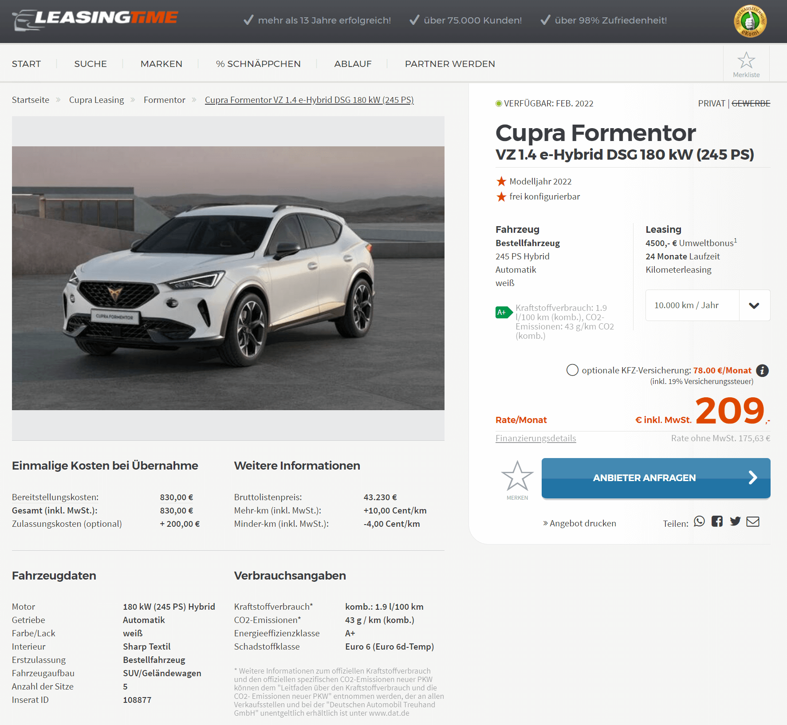Click the ANBIETER ANFRAGEN button
The width and height of the screenshot is (787, 725).
click(656, 478)
